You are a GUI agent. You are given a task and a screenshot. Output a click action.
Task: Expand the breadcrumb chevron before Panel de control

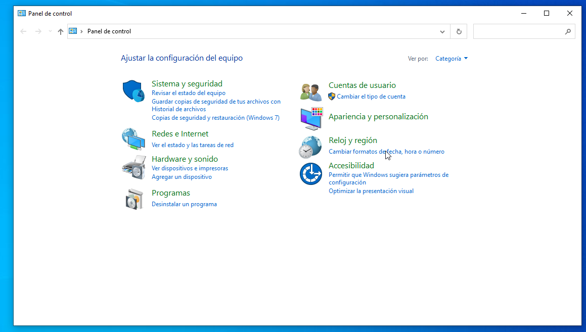(x=81, y=31)
